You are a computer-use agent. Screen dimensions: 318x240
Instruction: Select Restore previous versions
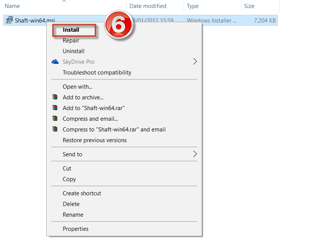click(95, 140)
